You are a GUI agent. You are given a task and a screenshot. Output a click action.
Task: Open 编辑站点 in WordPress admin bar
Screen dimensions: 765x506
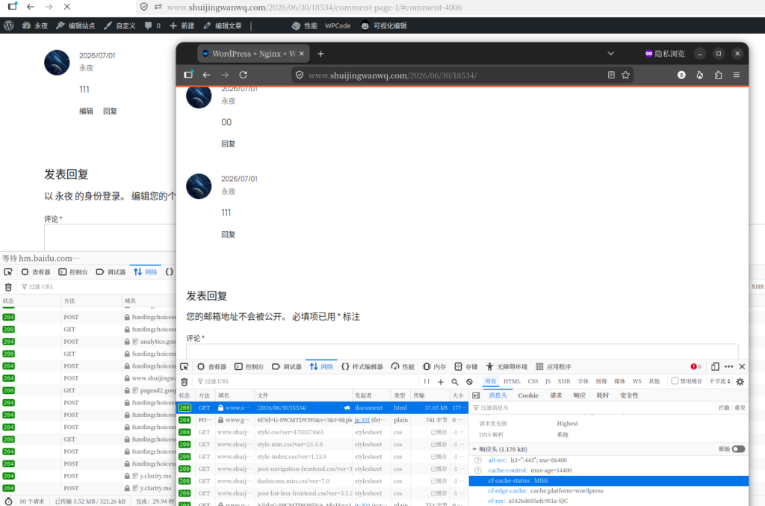(76, 26)
